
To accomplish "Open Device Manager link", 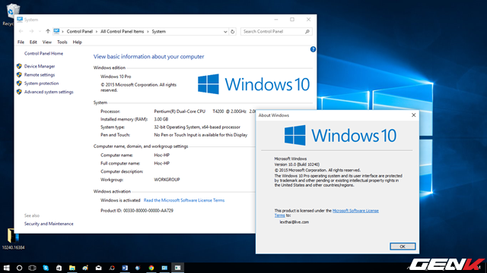I will [x=40, y=66].
